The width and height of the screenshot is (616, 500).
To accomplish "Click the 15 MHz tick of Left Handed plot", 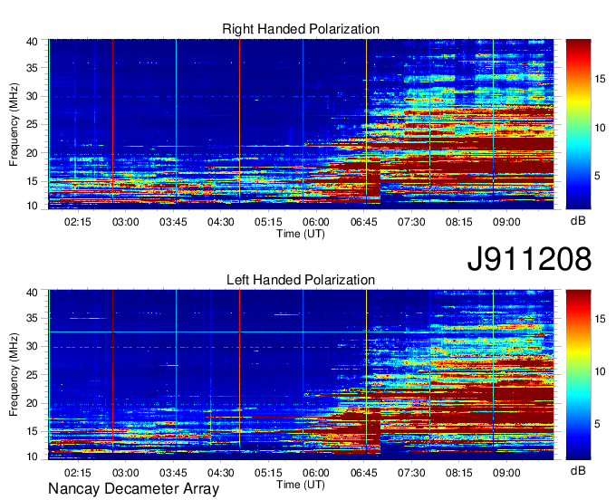I will click(x=32, y=432).
